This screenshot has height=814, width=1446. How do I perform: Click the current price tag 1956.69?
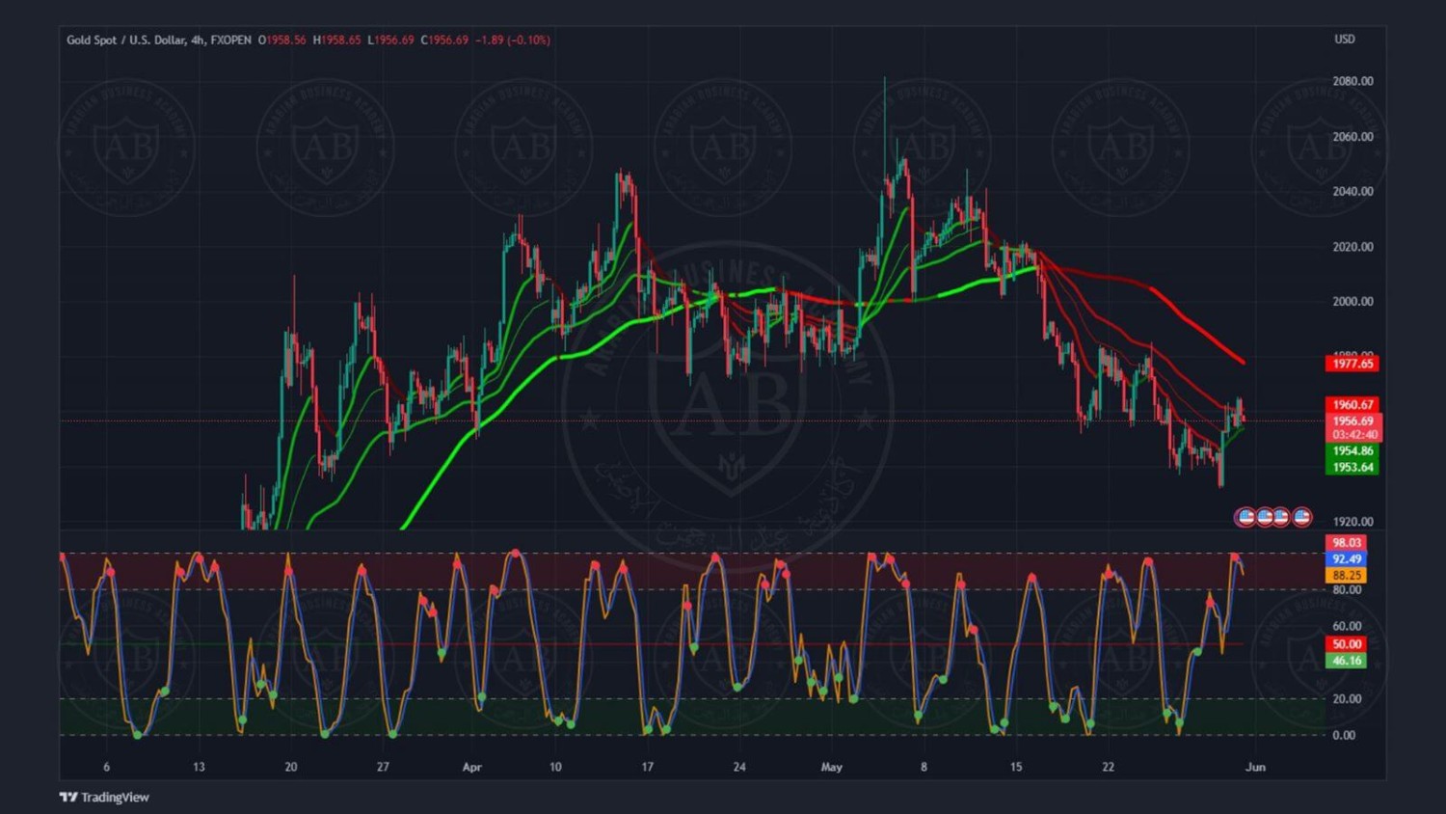[1352, 421]
